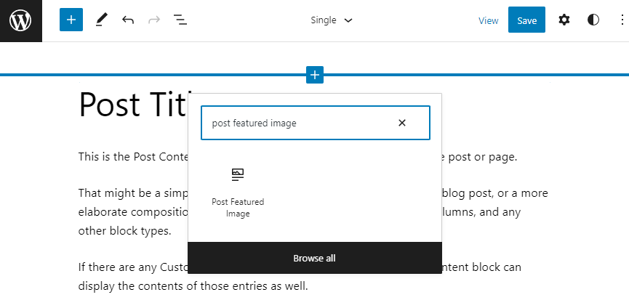Click the View link

[x=489, y=21]
